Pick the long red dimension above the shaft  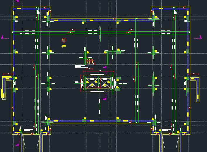98,71
